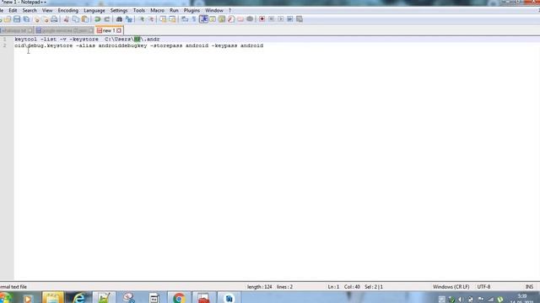Zoom in using the toolbar icon

tap(142, 19)
